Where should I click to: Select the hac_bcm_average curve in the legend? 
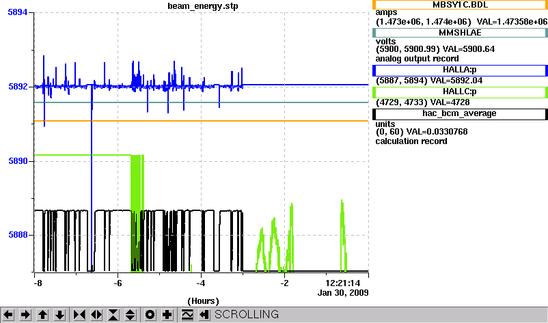[x=460, y=114]
